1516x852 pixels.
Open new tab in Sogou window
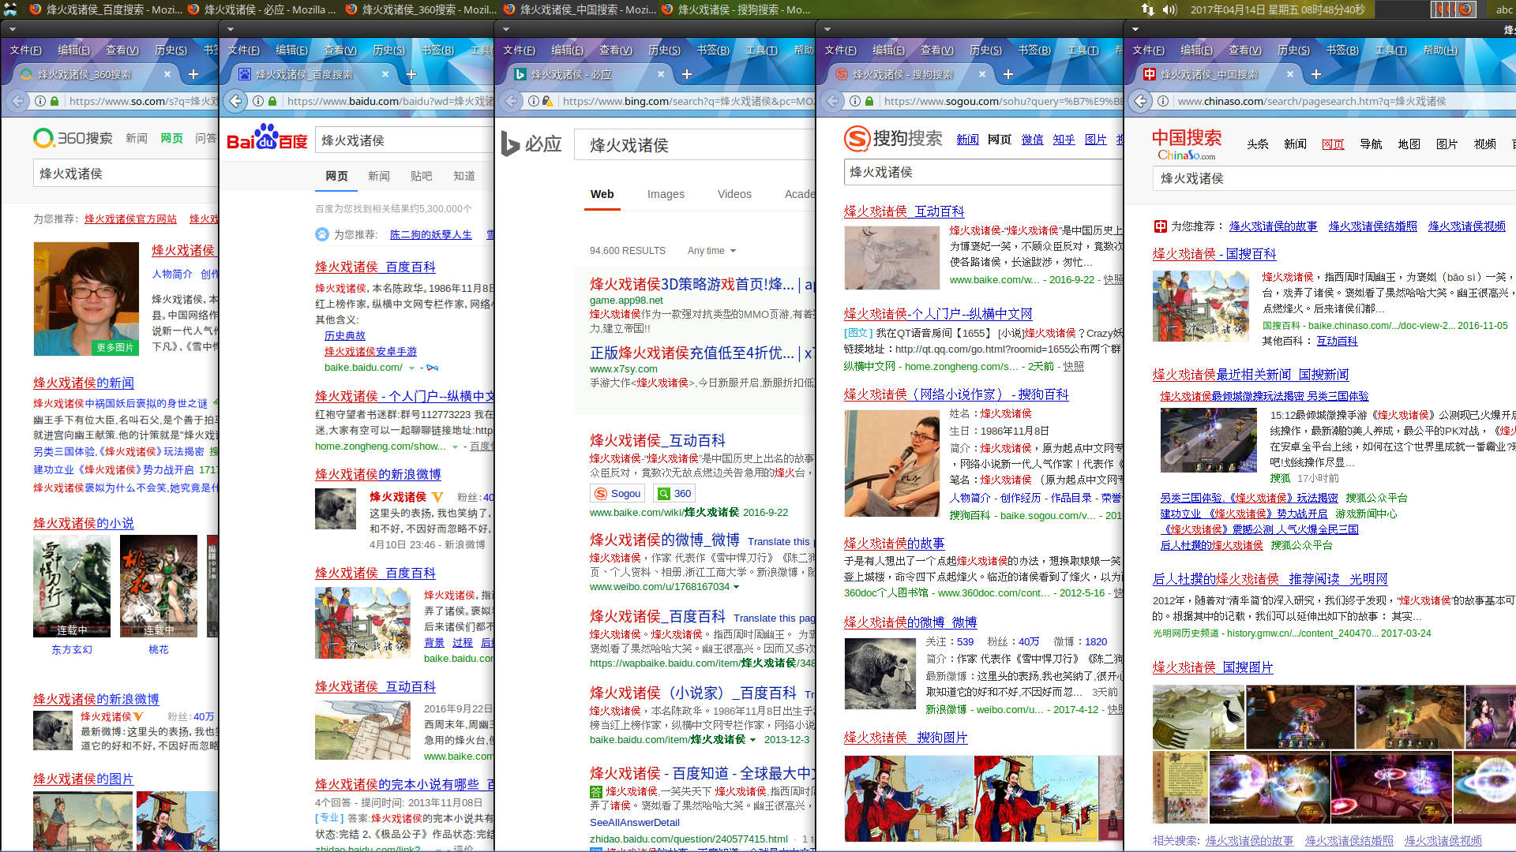coord(1008,74)
